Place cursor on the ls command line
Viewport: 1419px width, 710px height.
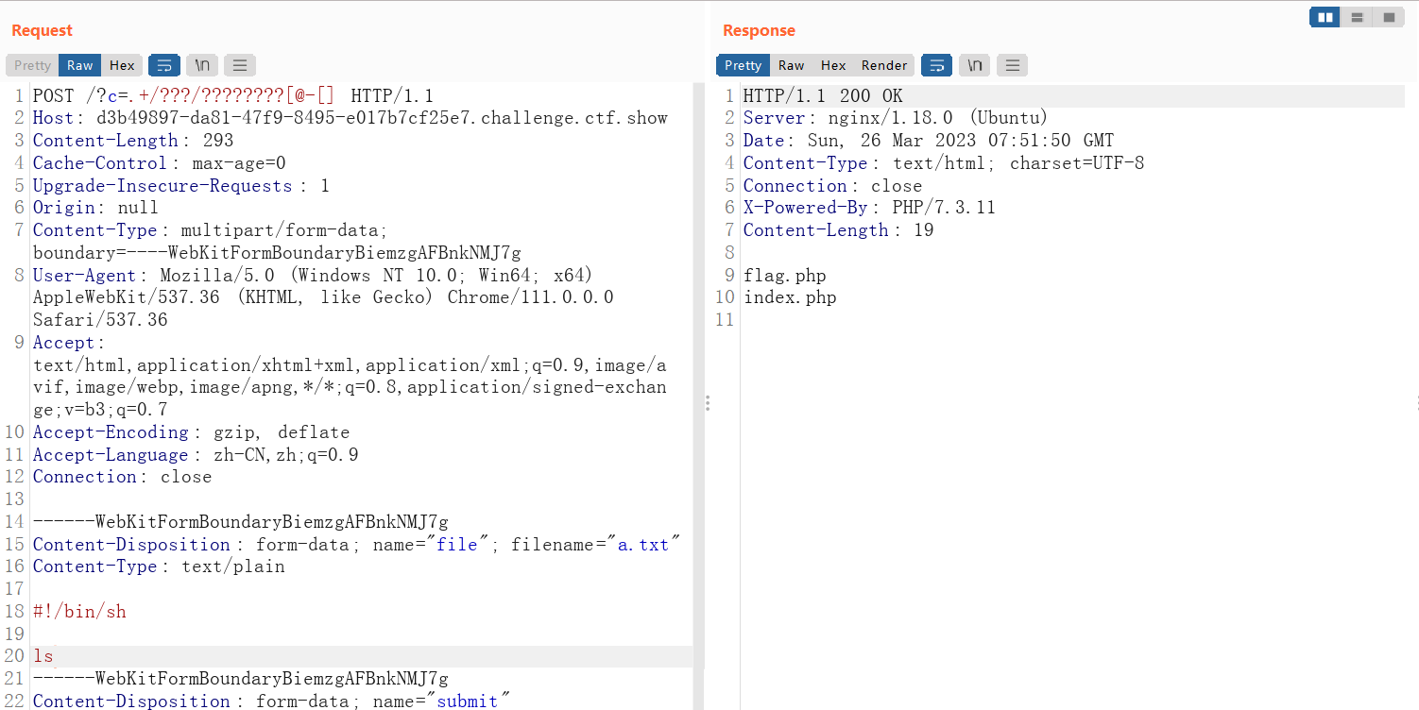43,656
